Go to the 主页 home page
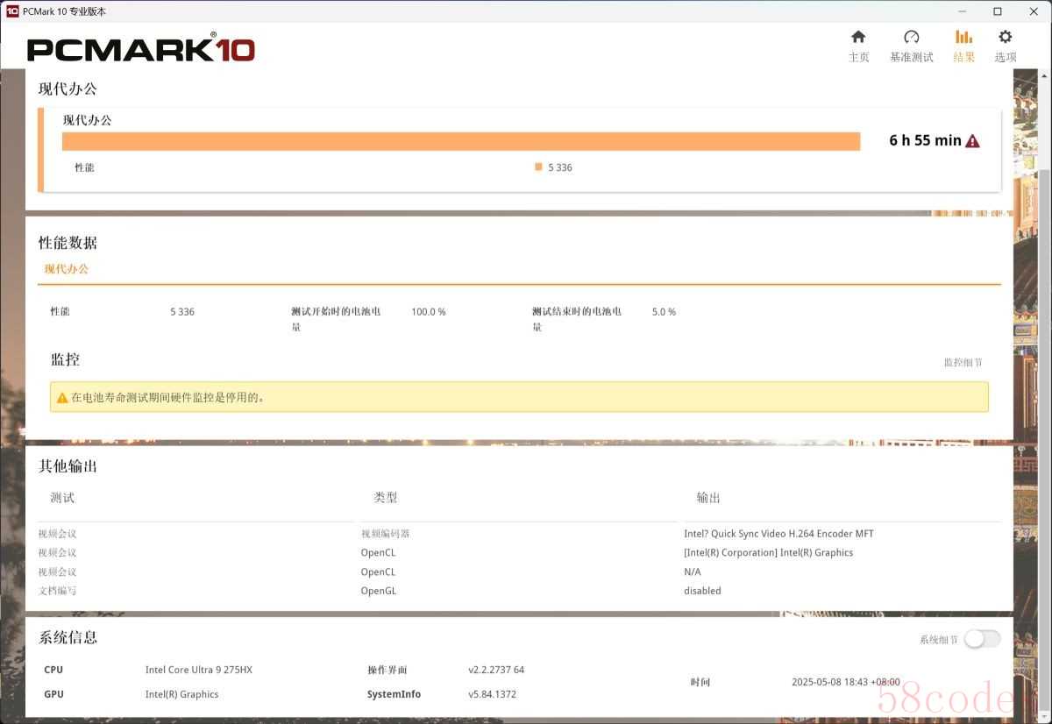 [x=858, y=46]
